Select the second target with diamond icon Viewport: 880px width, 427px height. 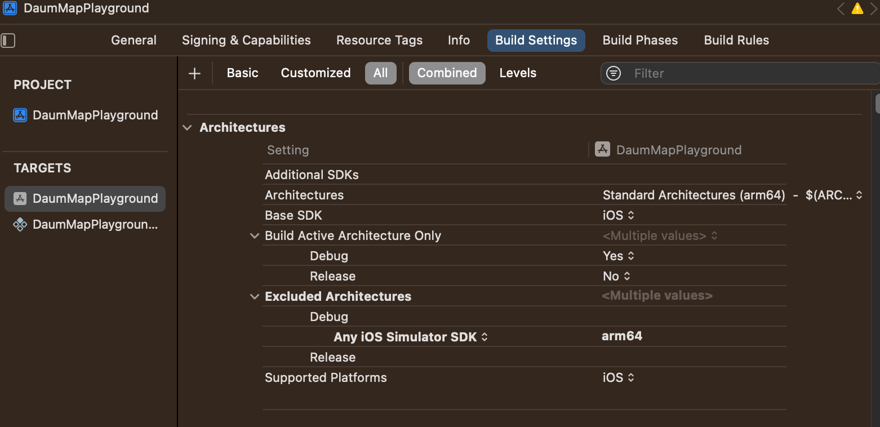tap(20, 225)
